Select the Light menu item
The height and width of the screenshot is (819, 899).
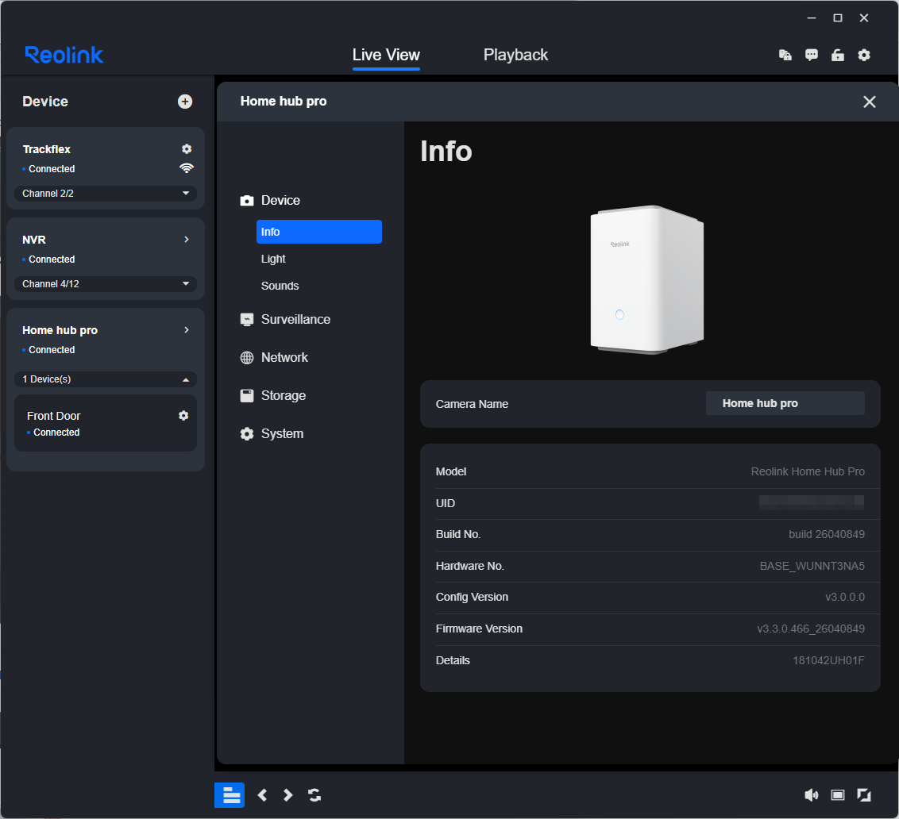(273, 259)
